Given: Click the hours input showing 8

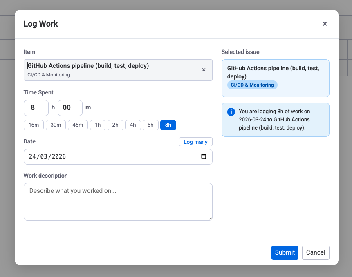Looking at the screenshot, I should tap(36, 107).
